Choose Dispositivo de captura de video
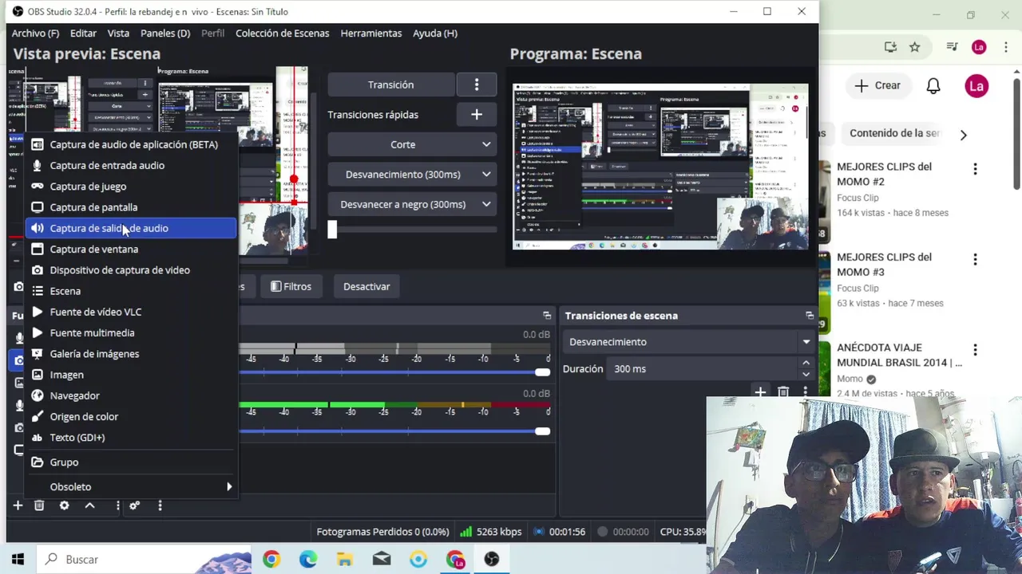This screenshot has height=574, width=1022. (x=131, y=269)
